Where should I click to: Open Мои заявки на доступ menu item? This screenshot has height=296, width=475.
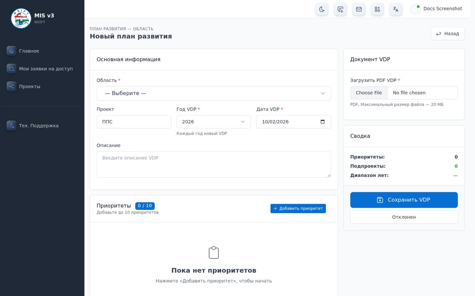[42, 69]
